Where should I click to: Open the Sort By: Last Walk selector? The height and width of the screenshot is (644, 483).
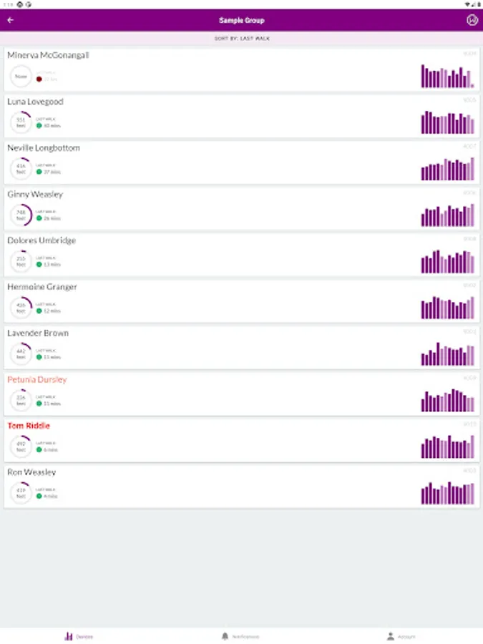click(x=242, y=38)
